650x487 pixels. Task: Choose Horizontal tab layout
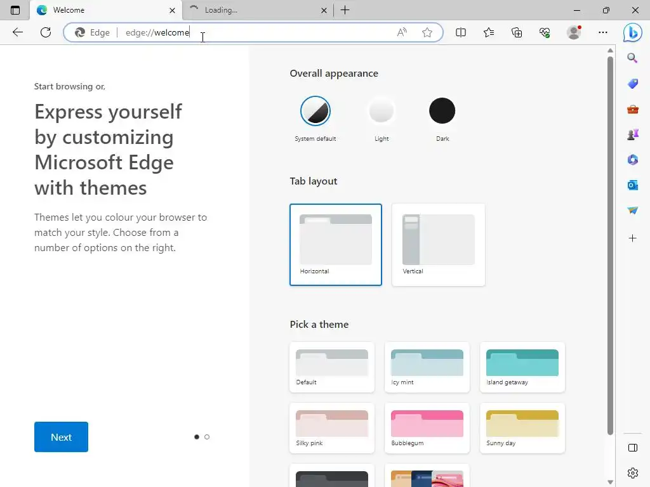click(335, 245)
